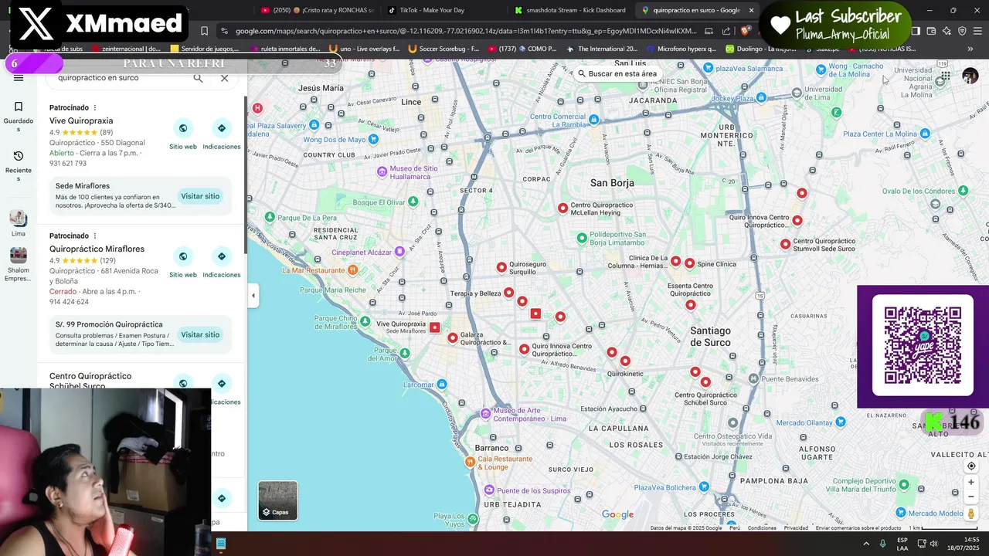Screen dimensions: 989x556
Task: Bookmark this page icon
Action: (204, 31)
